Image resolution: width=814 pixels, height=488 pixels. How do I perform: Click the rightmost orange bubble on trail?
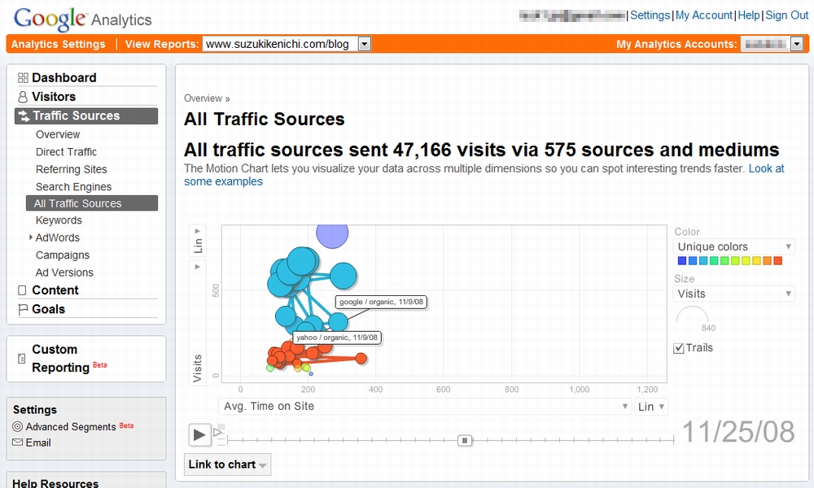(361, 358)
